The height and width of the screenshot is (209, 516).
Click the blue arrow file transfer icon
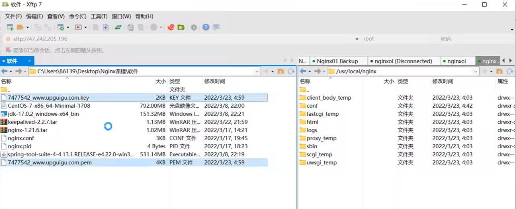click(106, 27)
